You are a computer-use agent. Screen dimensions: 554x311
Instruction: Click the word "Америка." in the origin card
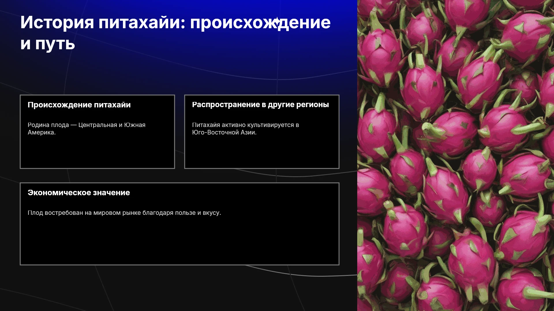[x=42, y=132]
